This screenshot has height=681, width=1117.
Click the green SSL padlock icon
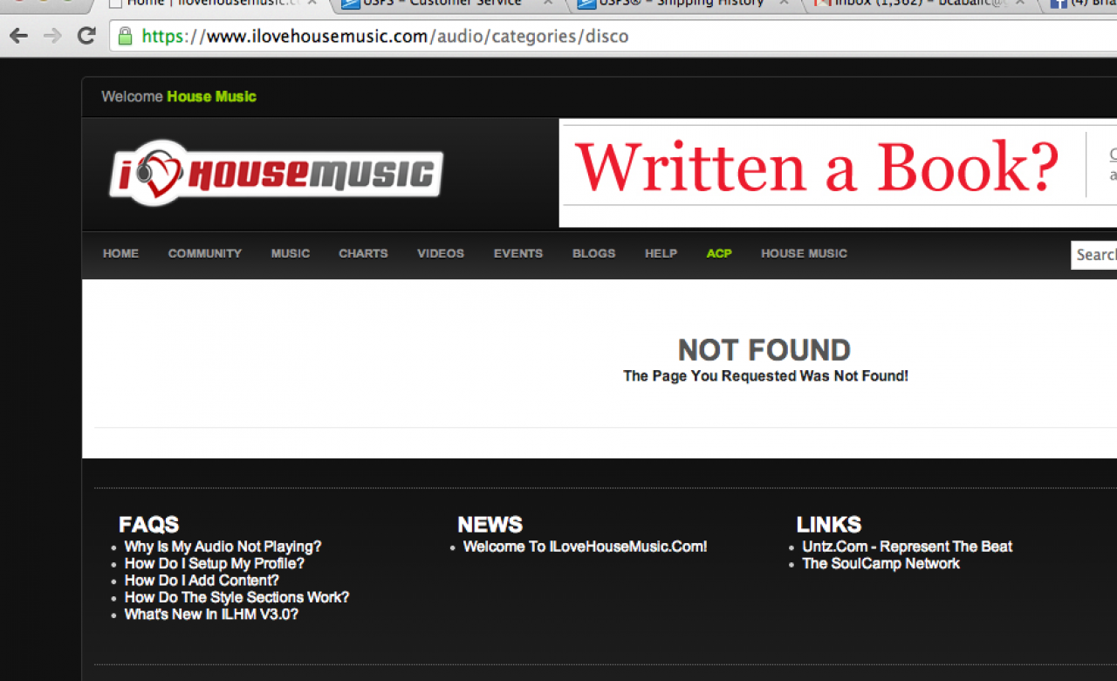coord(125,36)
